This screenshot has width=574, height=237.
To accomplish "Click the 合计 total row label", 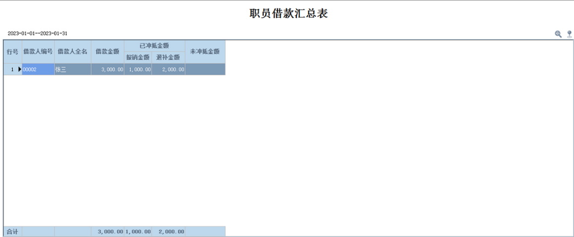I will point(12,232).
